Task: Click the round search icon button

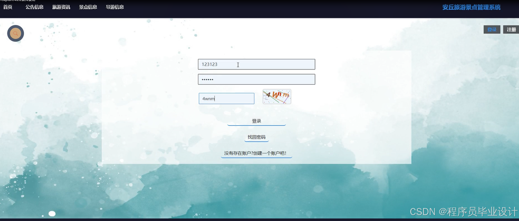Action: pos(15,33)
